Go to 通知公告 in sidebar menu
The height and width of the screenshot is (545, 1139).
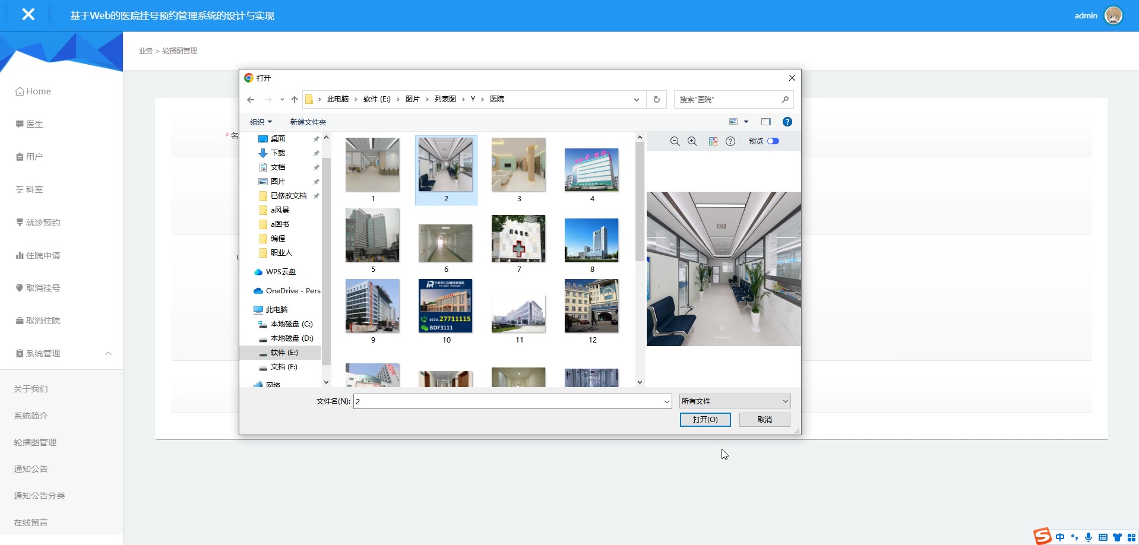click(x=31, y=469)
